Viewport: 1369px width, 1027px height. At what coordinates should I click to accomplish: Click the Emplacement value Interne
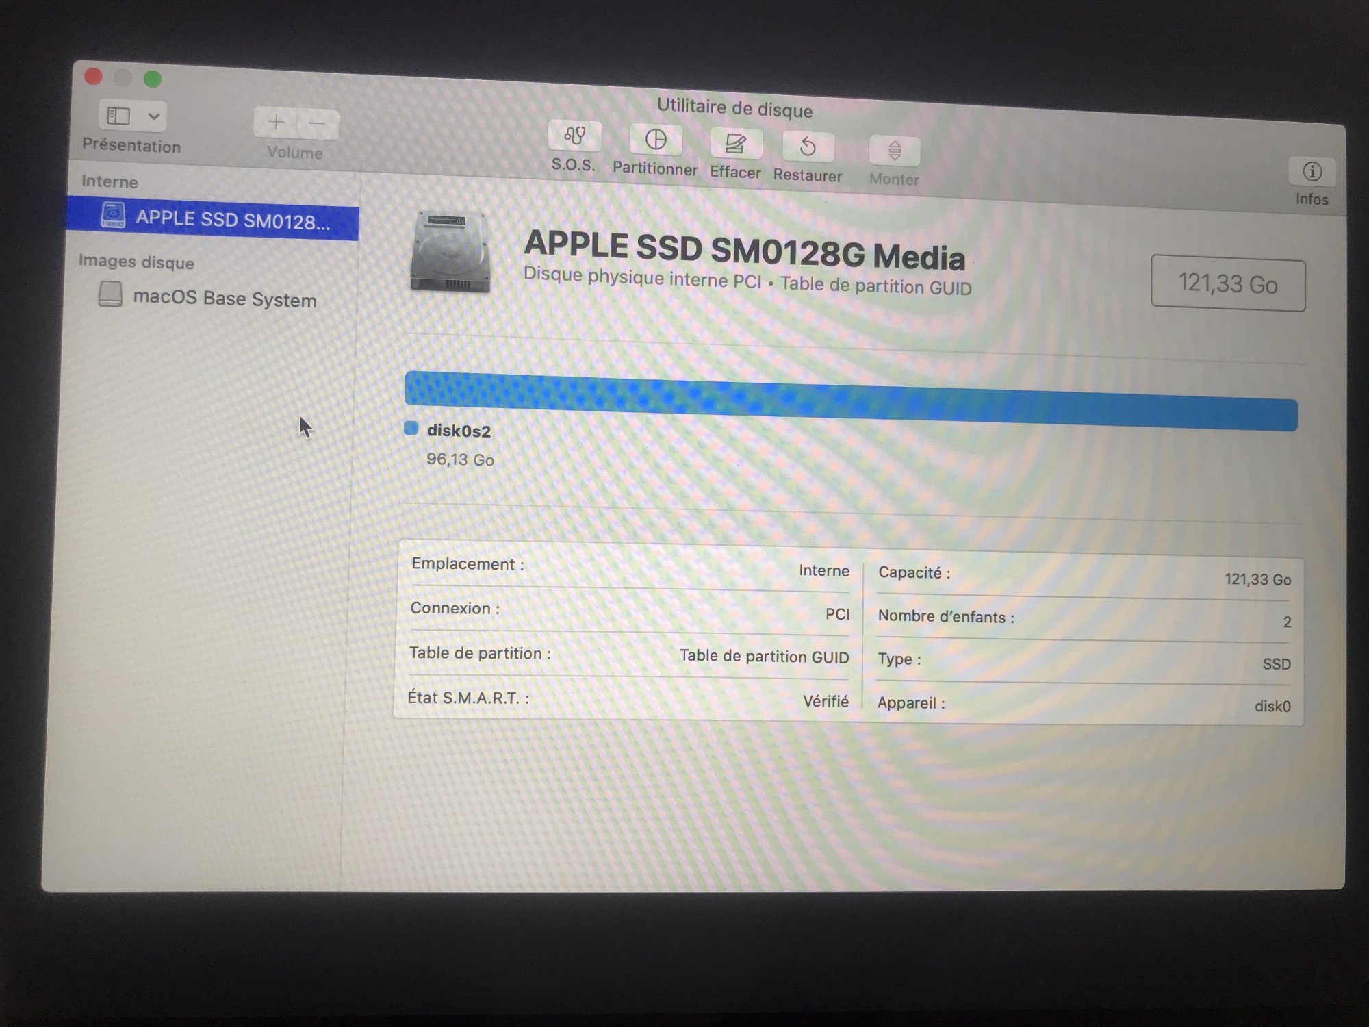point(824,570)
